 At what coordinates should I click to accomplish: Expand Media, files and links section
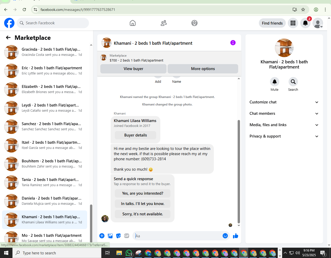click(x=284, y=125)
